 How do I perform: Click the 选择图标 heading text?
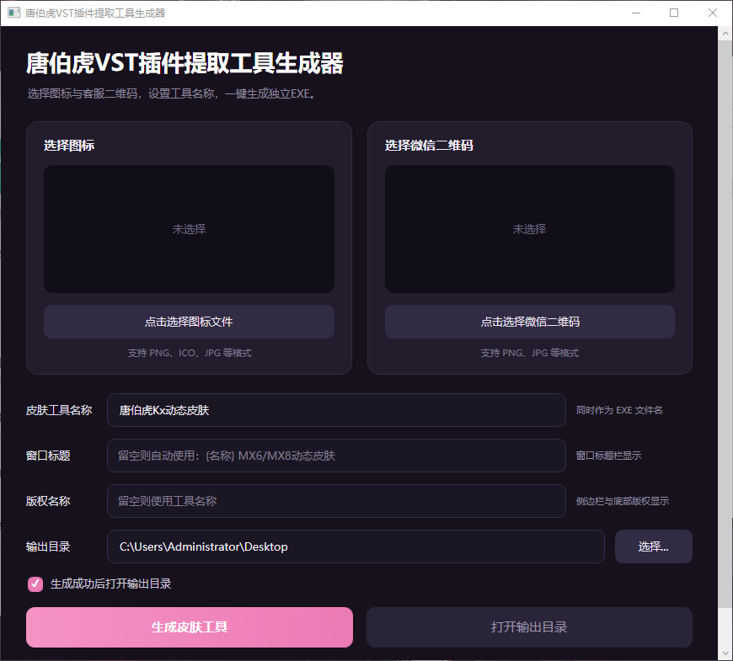(x=69, y=146)
